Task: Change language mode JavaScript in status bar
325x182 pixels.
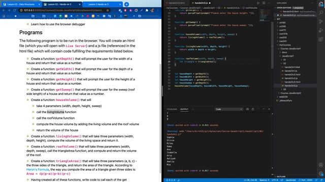Action: [x=291, y=180]
